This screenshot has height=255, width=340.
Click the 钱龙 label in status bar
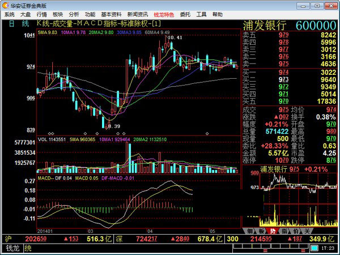(x=12, y=248)
